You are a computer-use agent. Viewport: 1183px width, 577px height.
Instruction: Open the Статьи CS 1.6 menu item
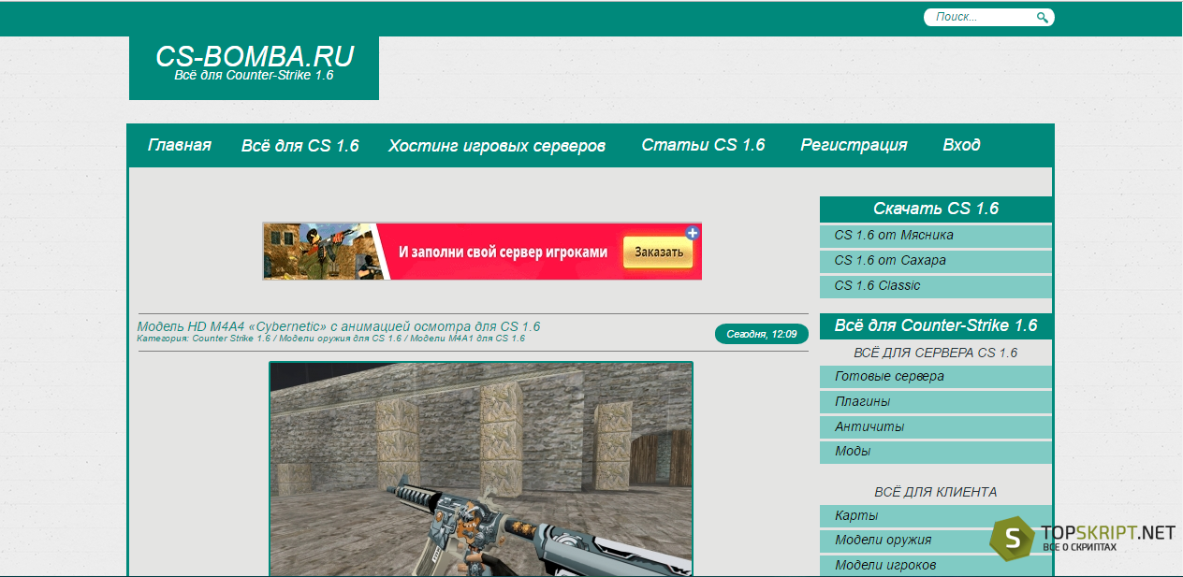tap(703, 145)
